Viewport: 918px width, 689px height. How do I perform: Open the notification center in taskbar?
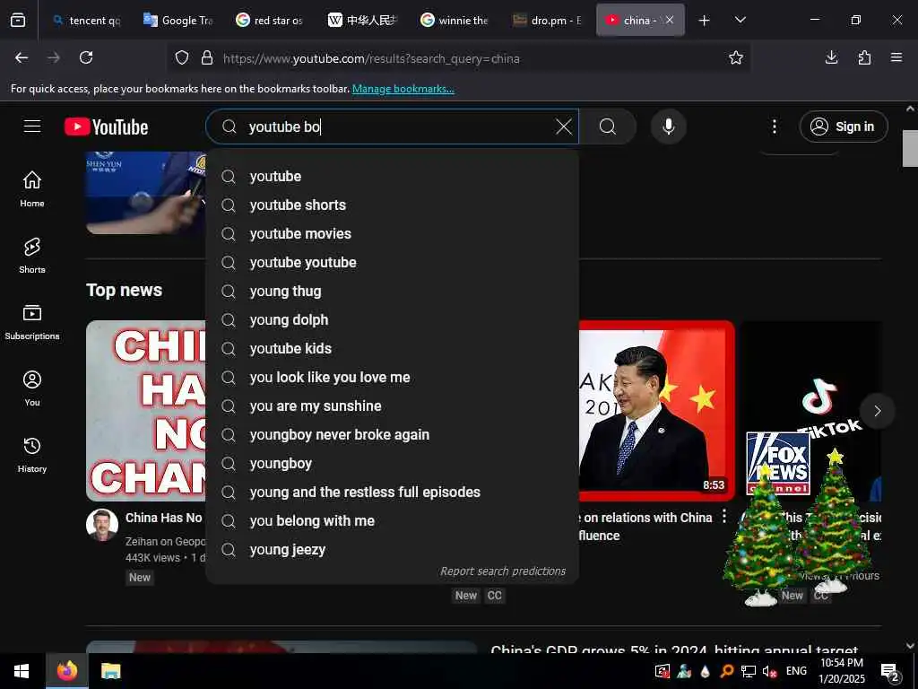(x=890, y=671)
